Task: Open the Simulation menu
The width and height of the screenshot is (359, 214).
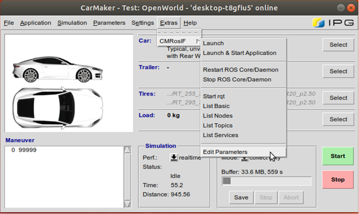Action: point(72,23)
